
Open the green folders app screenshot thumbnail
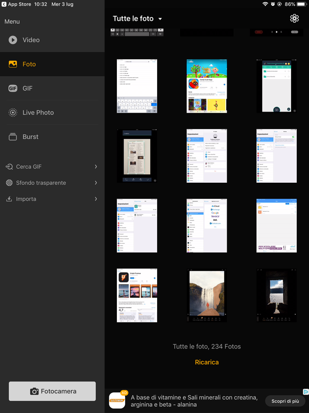[x=277, y=86]
